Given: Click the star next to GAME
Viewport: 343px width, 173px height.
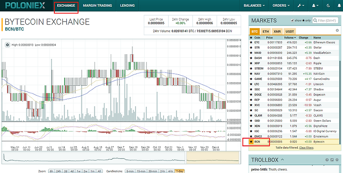Looking at the screenshot, I should (251, 79).
